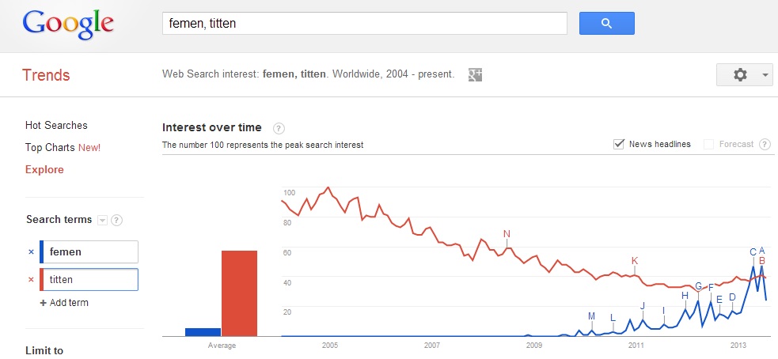Click the Forecast help question mark
The width and height of the screenshot is (778, 359).
[765, 144]
